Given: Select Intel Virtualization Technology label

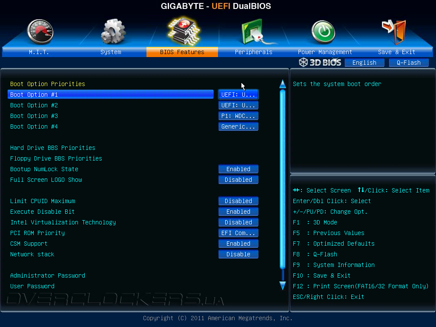Looking at the screenshot, I should pyautogui.click(x=63, y=222).
